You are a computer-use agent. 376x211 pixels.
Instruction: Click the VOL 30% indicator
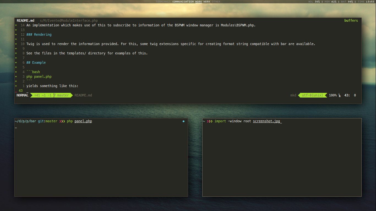(x=314, y=2)
